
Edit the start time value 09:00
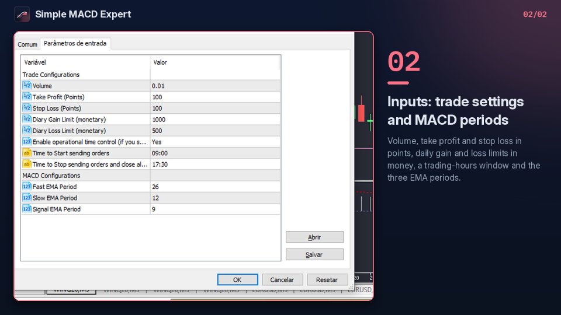(x=215, y=153)
